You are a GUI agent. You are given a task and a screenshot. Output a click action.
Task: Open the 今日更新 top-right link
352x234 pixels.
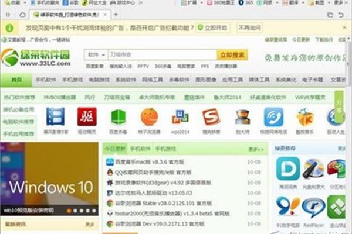point(301,40)
